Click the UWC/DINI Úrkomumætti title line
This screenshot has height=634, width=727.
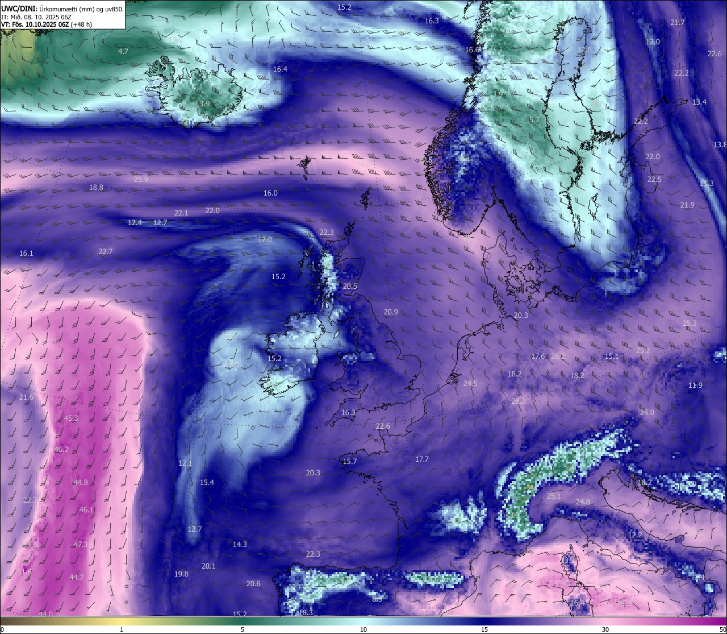[x=62, y=9]
